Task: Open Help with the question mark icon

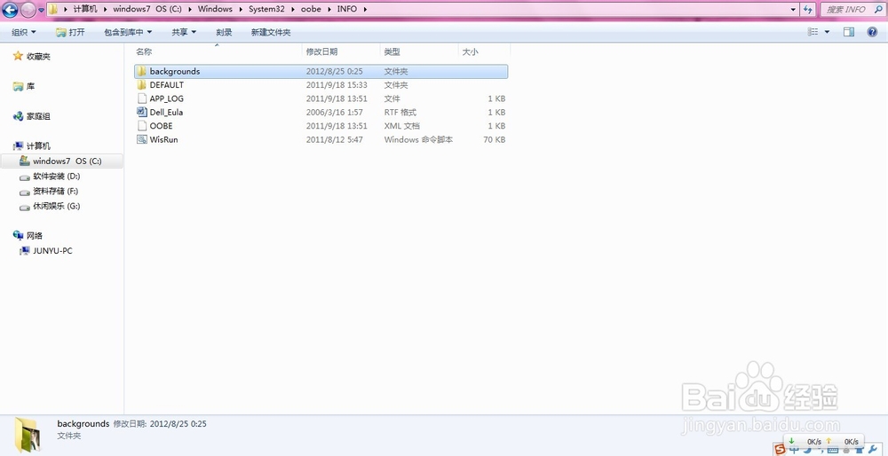Action: click(x=872, y=32)
